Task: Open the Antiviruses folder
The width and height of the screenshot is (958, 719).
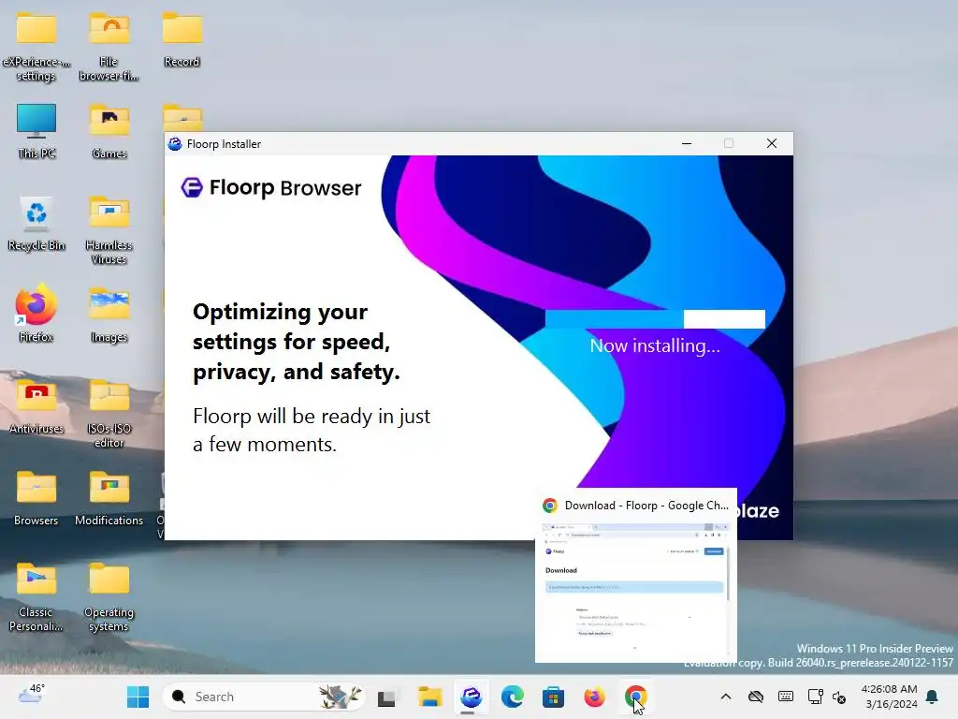Action: click(36, 407)
